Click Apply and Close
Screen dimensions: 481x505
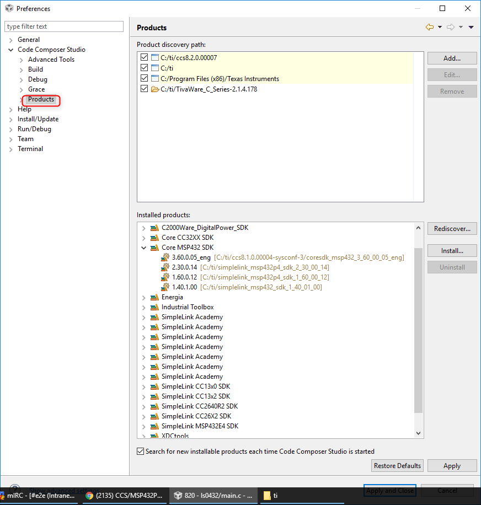(x=389, y=491)
